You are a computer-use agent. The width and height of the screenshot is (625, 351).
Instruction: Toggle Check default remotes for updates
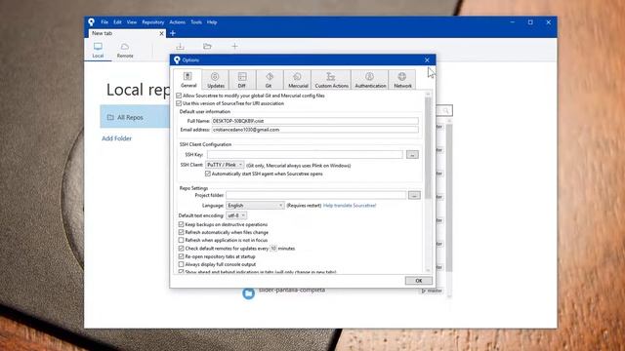181,248
